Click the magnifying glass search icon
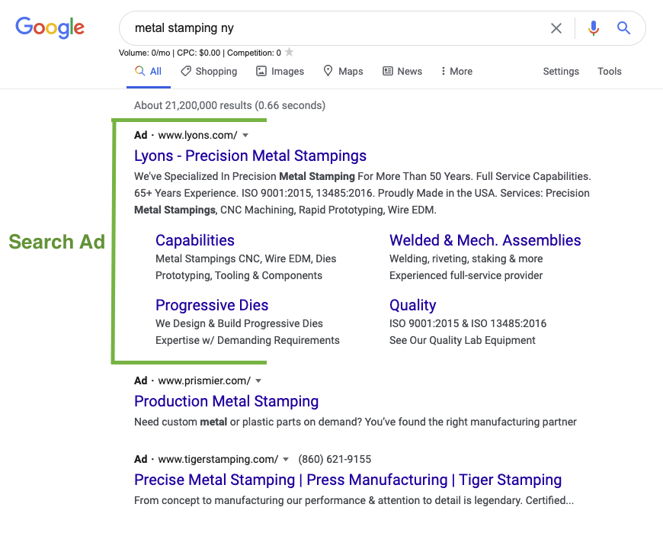The image size is (663, 533). [x=623, y=27]
